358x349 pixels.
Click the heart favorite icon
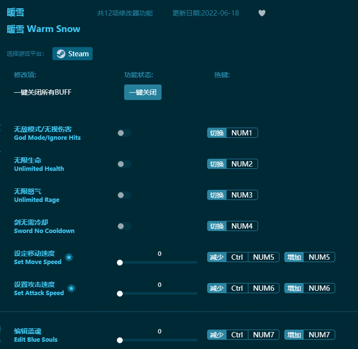(261, 13)
